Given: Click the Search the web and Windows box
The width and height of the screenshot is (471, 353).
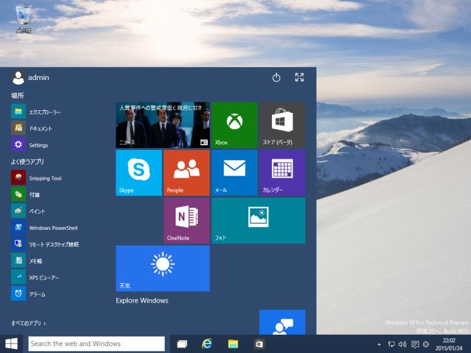Looking at the screenshot, I should coord(96,344).
